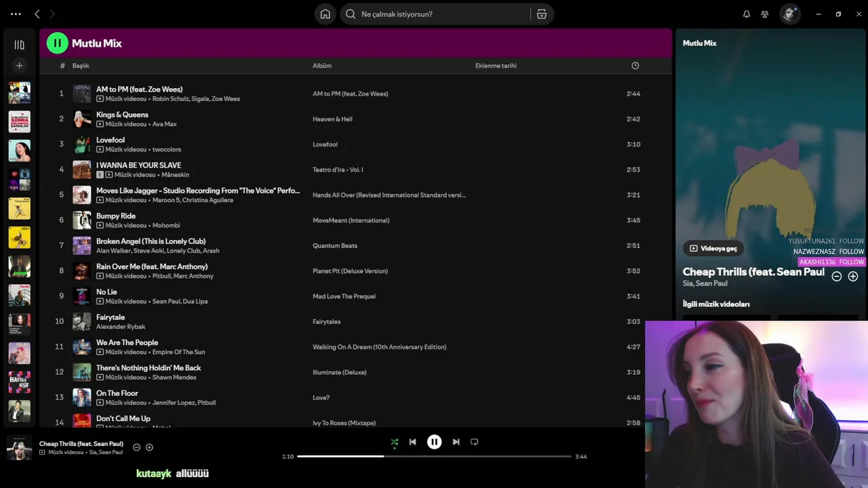The width and height of the screenshot is (868, 488).
Task: Open the friends activity icon
Action: 765,14
